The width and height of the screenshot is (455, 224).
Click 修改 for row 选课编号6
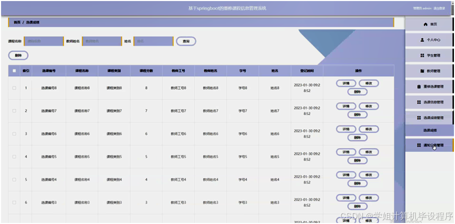(369, 129)
